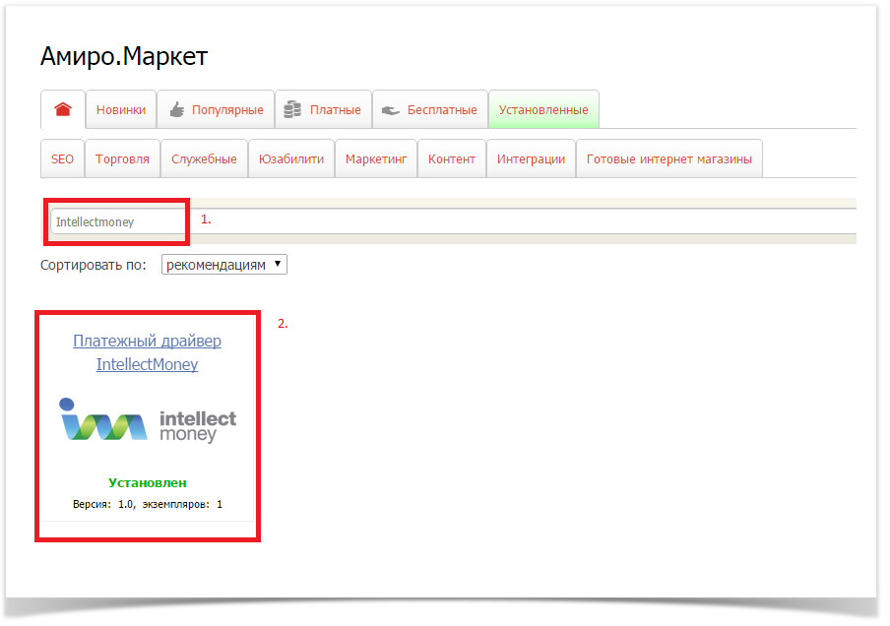The image size is (890, 626).
Task: Open the Торговля category
Action: coord(122,159)
